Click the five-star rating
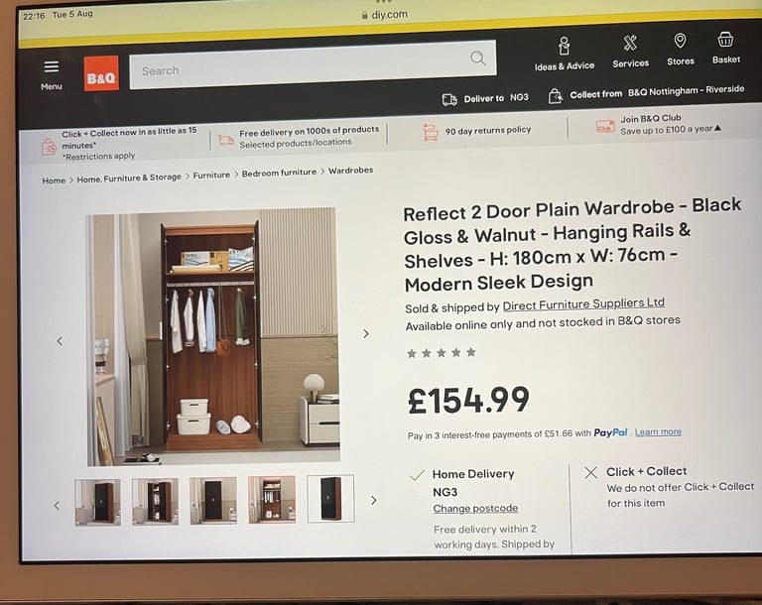The height and width of the screenshot is (605, 762). [442, 353]
